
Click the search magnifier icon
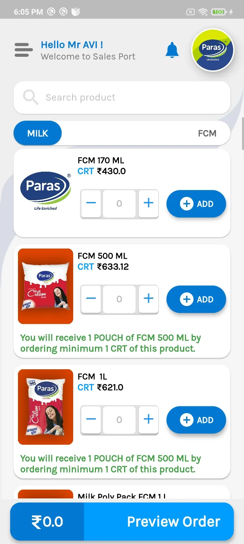(x=30, y=97)
